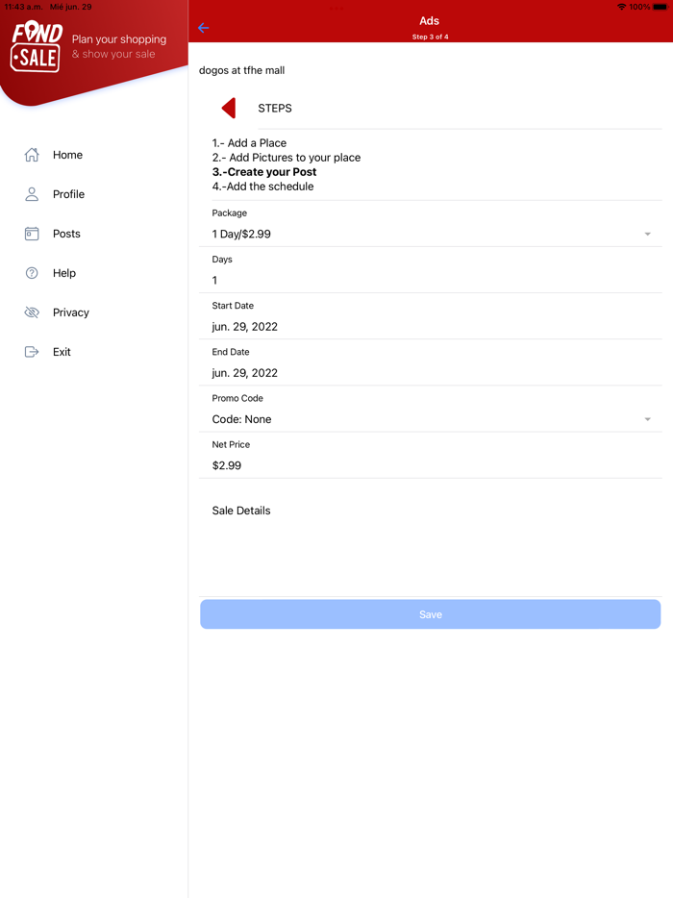
Task: Click the red triangle beside STEPS
Action: [x=229, y=108]
